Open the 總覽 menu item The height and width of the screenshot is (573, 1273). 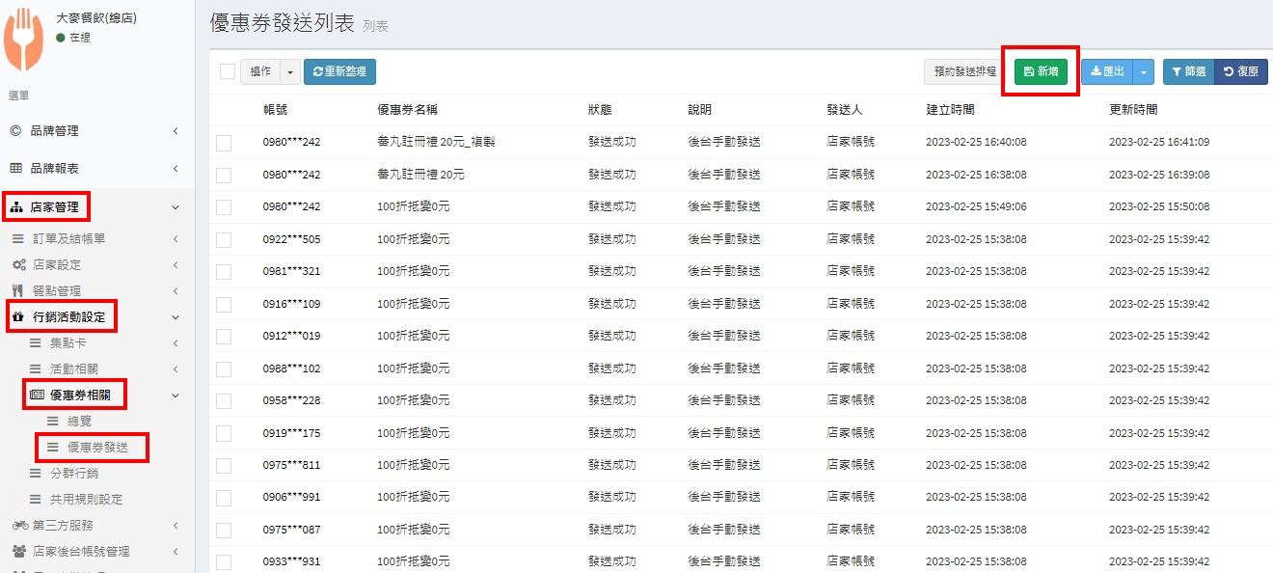coord(79,421)
